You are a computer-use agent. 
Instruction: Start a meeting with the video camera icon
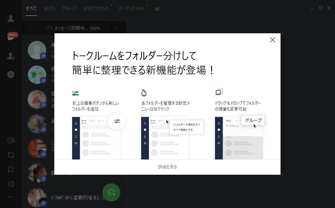10,140
